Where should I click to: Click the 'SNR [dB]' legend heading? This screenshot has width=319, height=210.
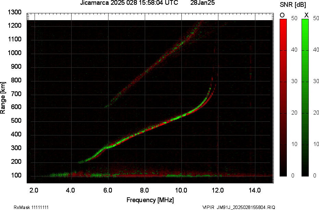click(x=293, y=5)
